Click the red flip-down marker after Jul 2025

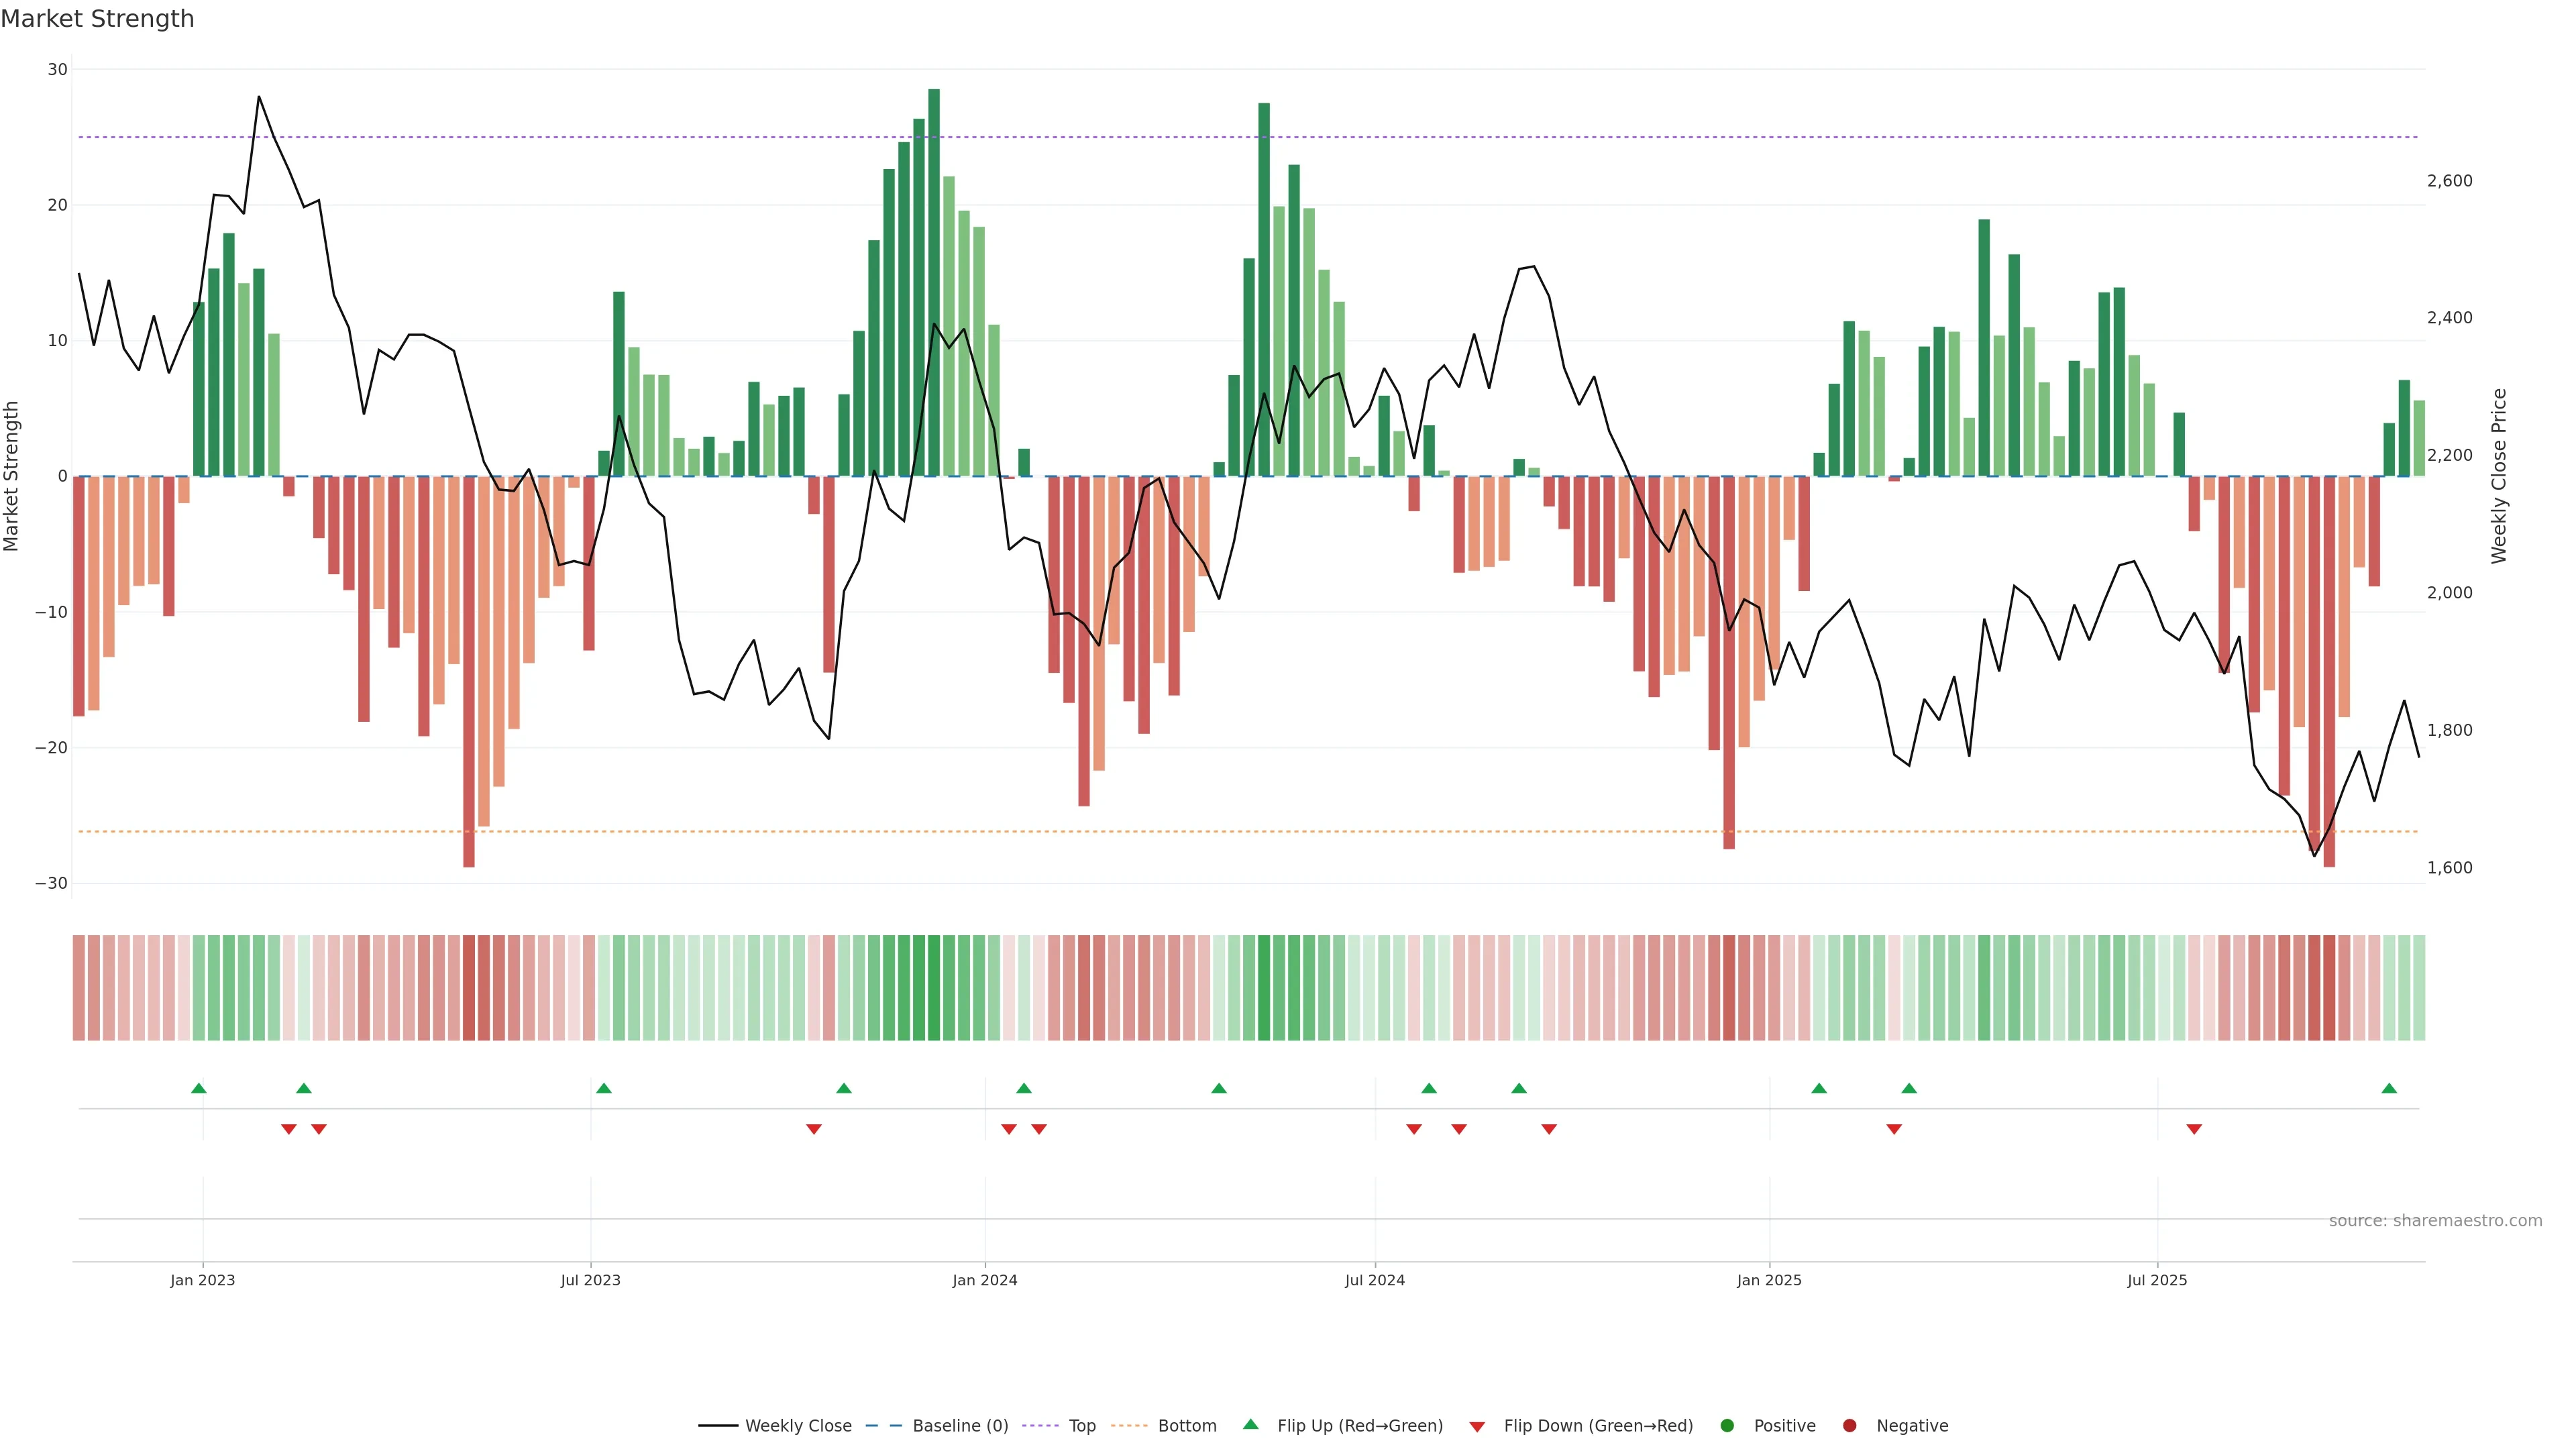pos(2194,1129)
